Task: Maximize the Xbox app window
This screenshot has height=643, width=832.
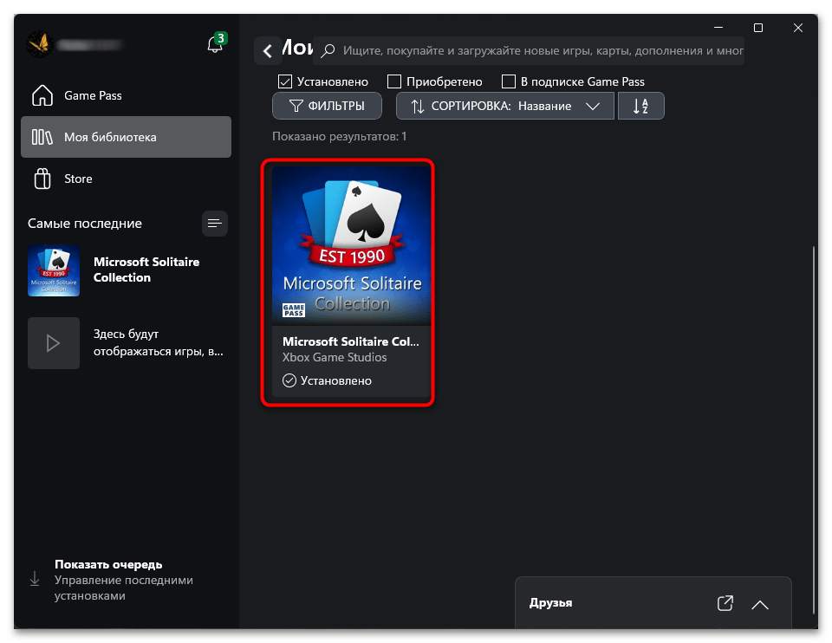Action: pyautogui.click(x=758, y=28)
